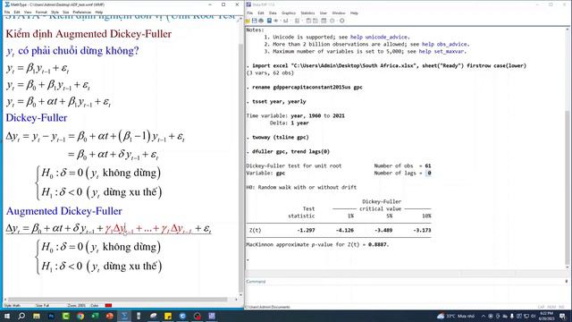This screenshot has width=572, height=322.
Task: Click Size Full in MathType status bar
Action: click(x=42, y=305)
